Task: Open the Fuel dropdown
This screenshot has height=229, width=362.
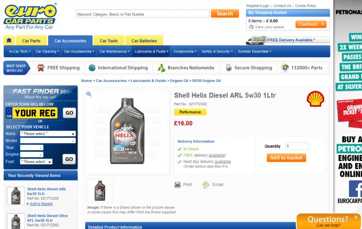Action: coord(36,161)
